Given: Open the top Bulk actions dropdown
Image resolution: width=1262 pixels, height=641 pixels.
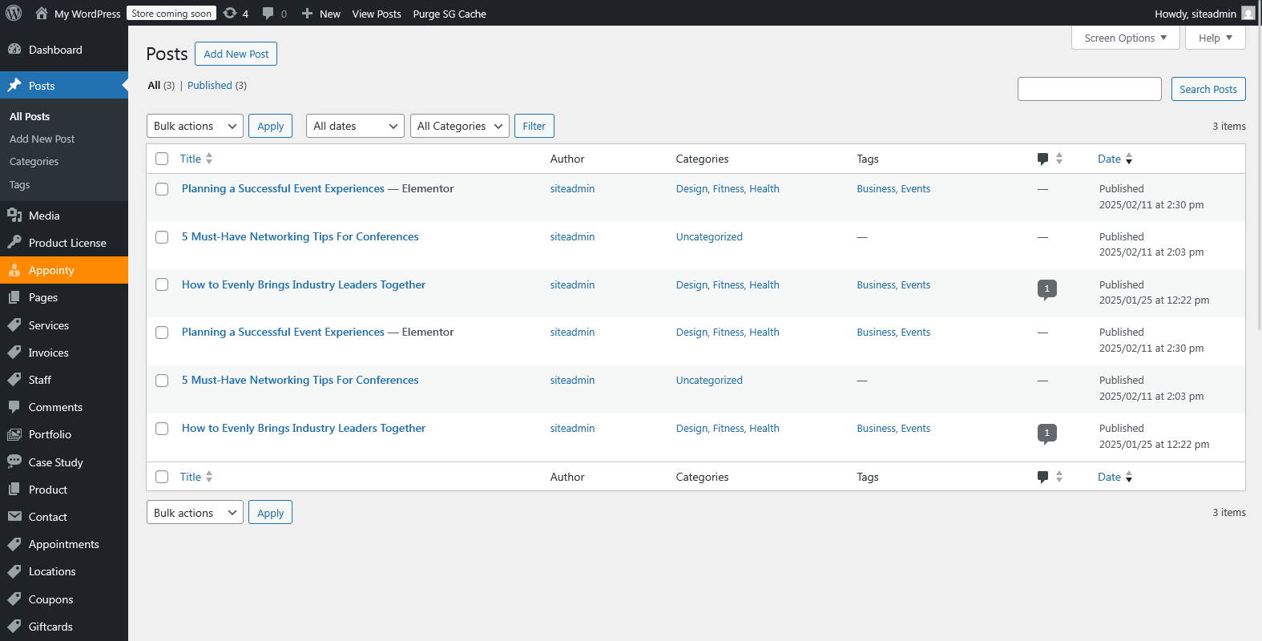Looking at the screenshot, I should tap(195, 126).
